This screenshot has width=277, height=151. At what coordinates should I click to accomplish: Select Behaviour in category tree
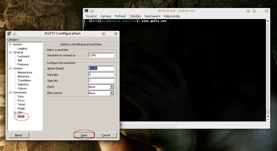(24, 76)
